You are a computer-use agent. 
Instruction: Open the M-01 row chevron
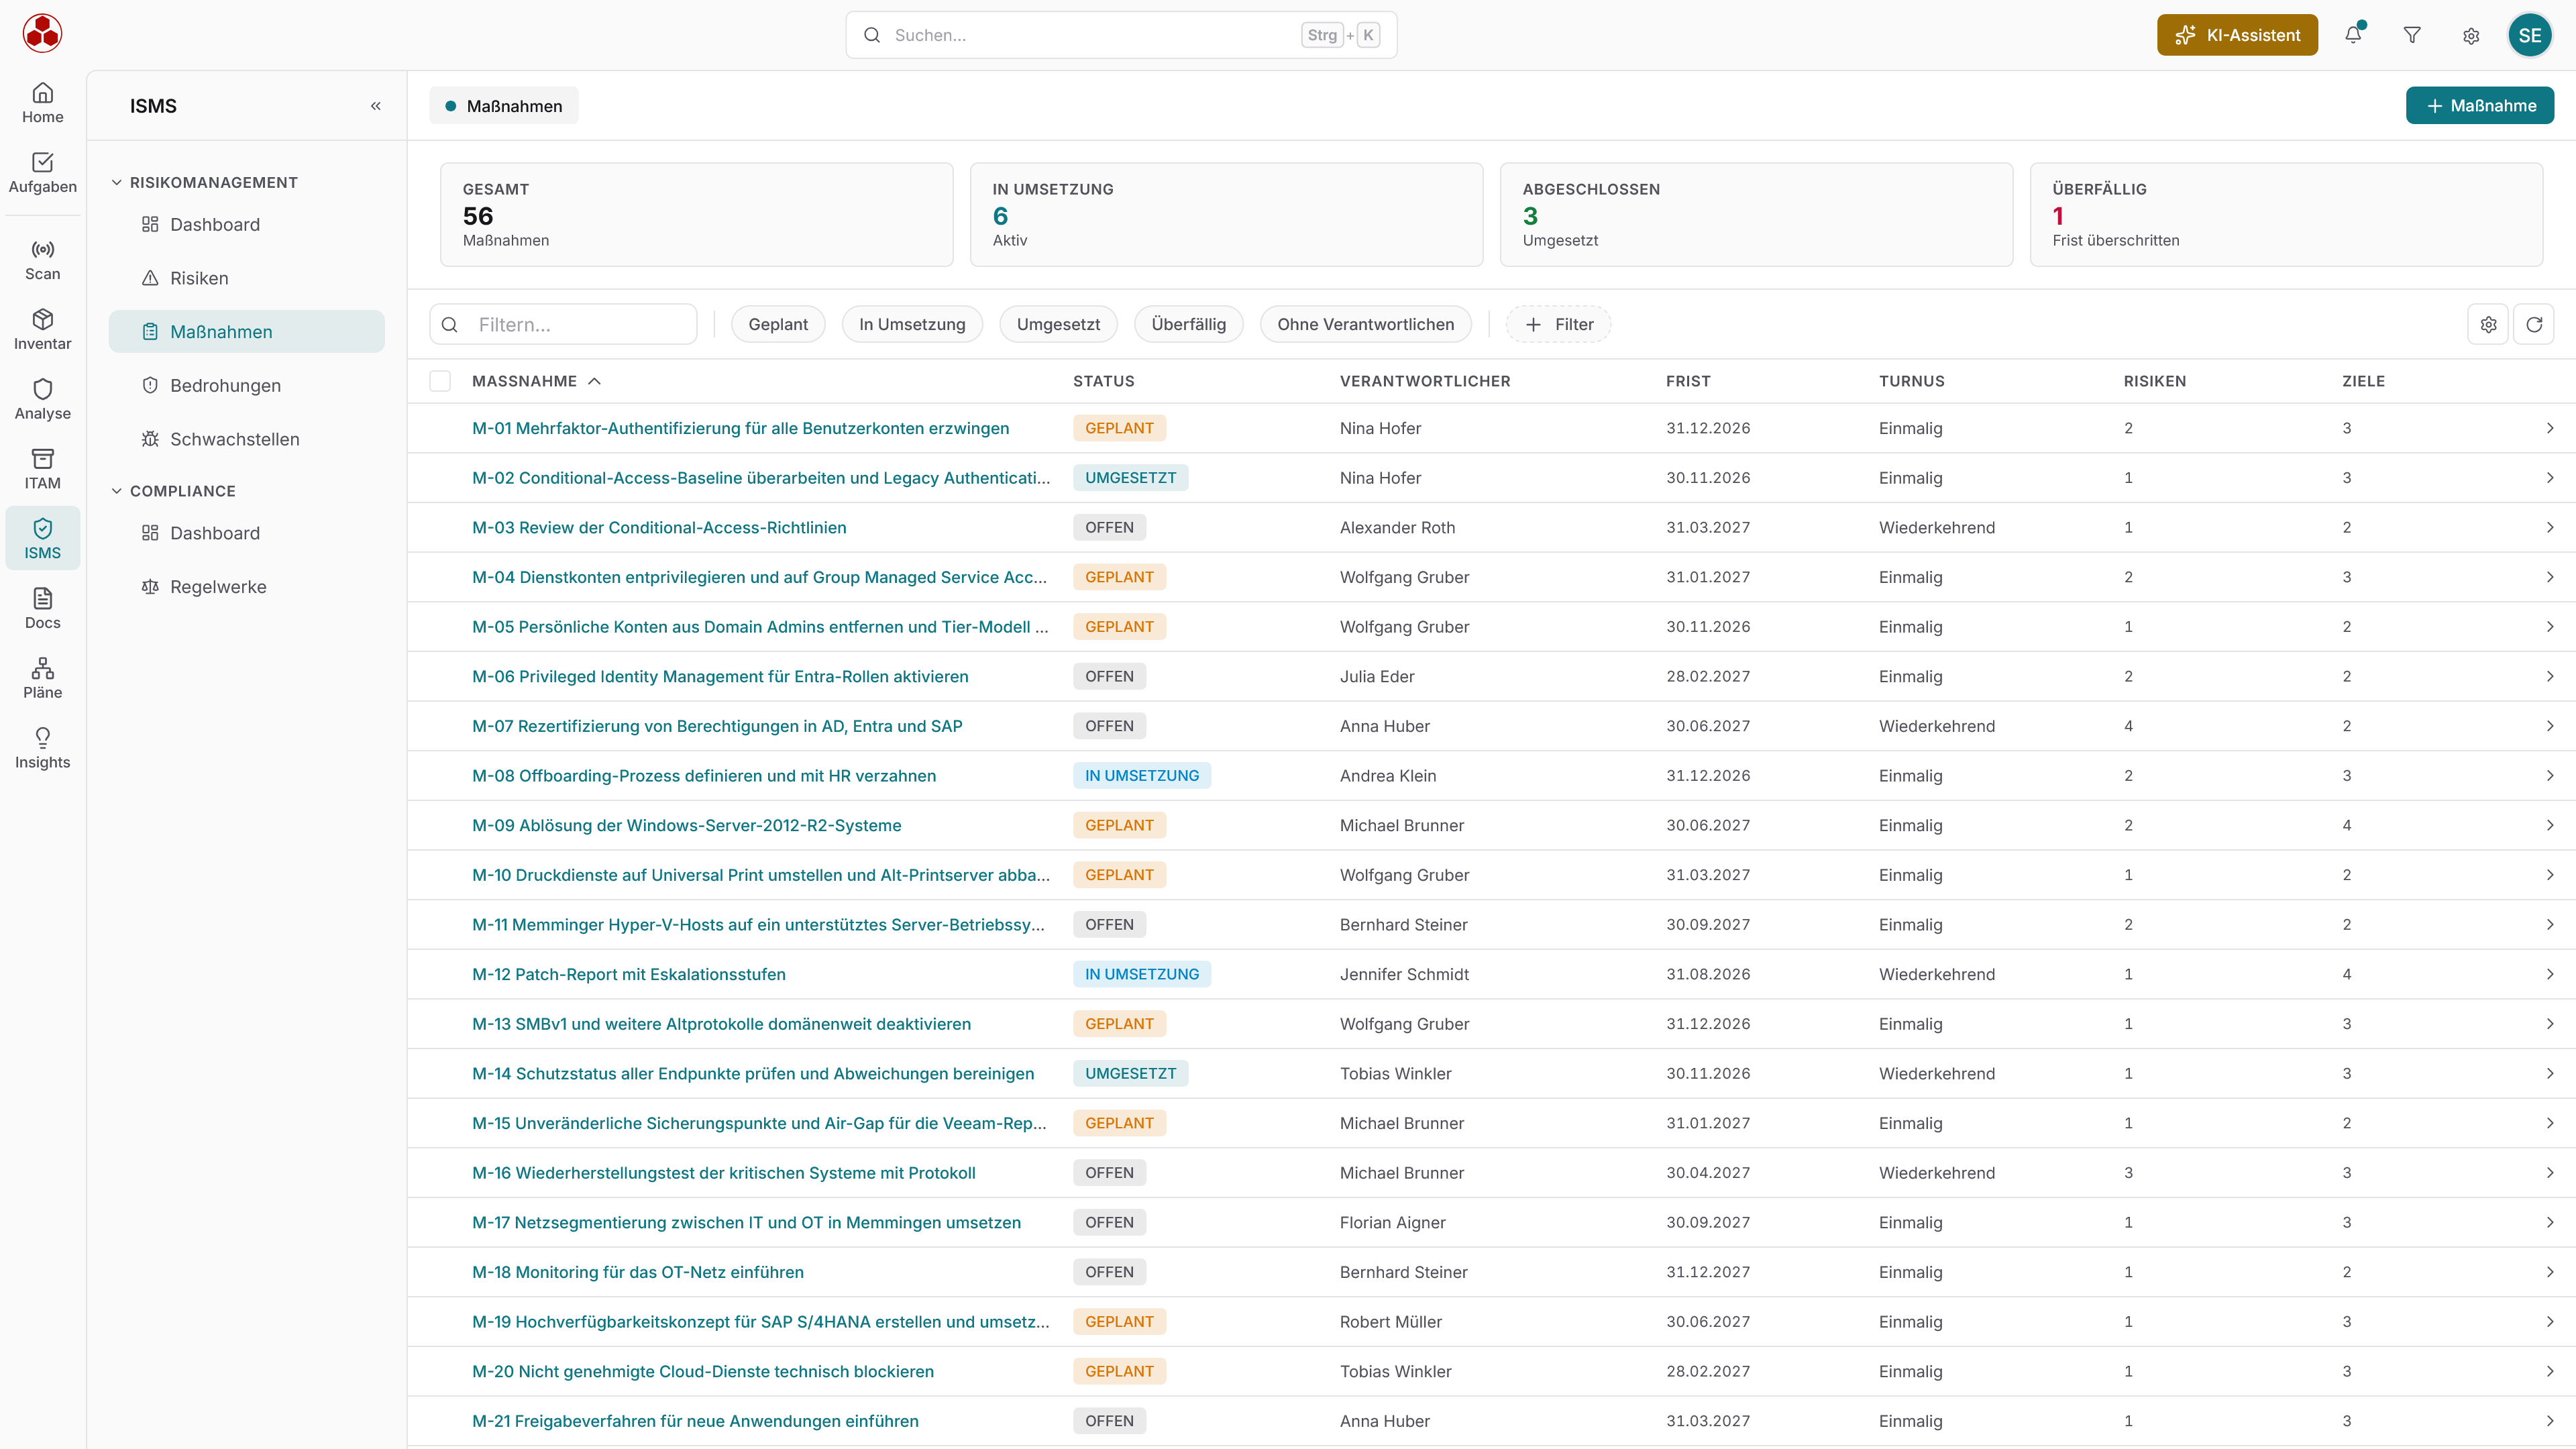(2550, 428)
